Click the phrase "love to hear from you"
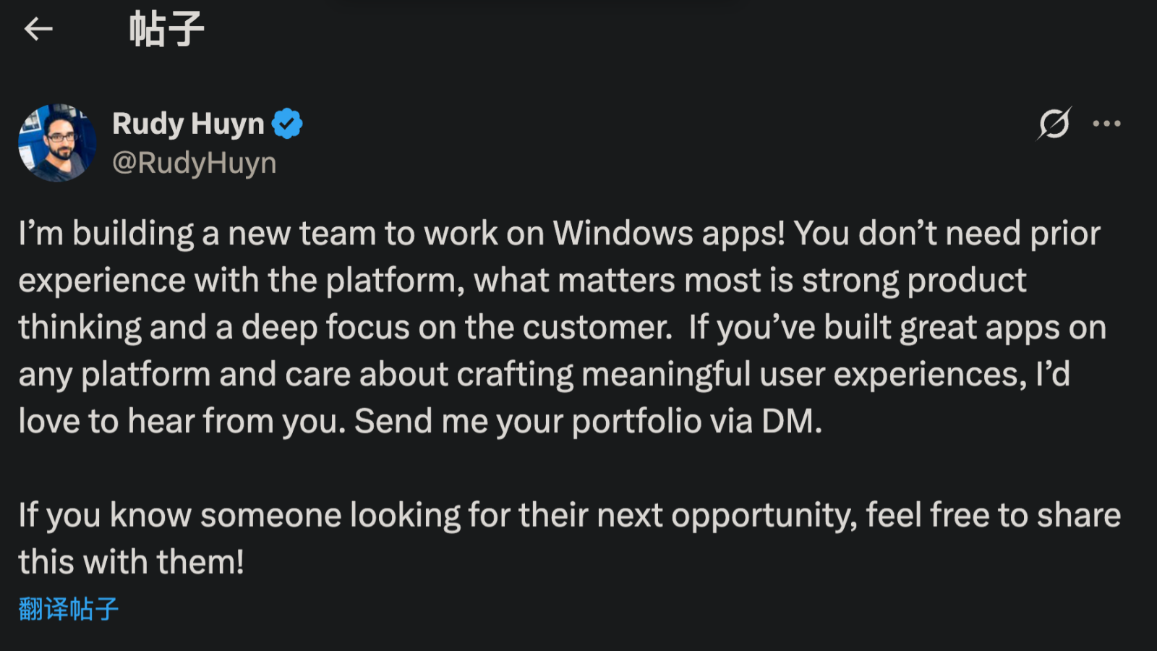1157x651 pixels. pos(182,422)
